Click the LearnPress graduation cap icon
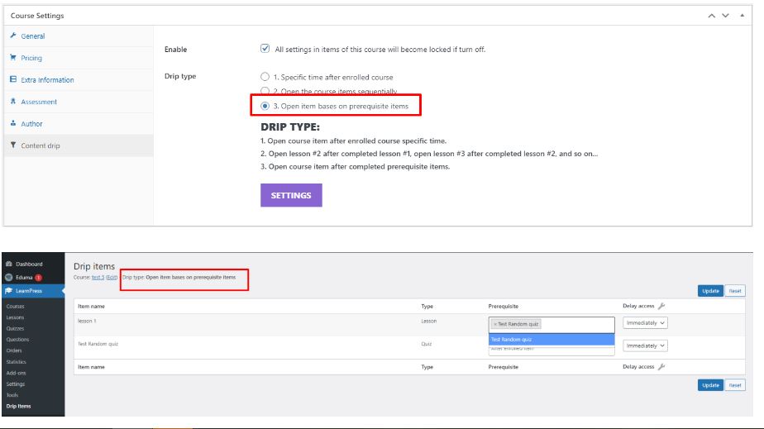 (9, 291)
